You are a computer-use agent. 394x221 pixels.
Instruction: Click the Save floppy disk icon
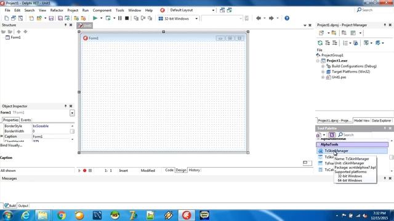pyautogui.click(x=51, y=18)
